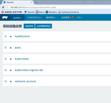The image size is (111, 103).
Task: Expand the healthcheck stack
Action: pyautogui.click(x=11, y=37)
